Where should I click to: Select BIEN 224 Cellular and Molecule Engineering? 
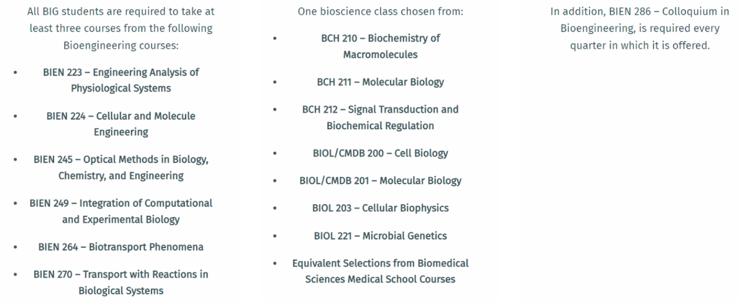[121, 124]
